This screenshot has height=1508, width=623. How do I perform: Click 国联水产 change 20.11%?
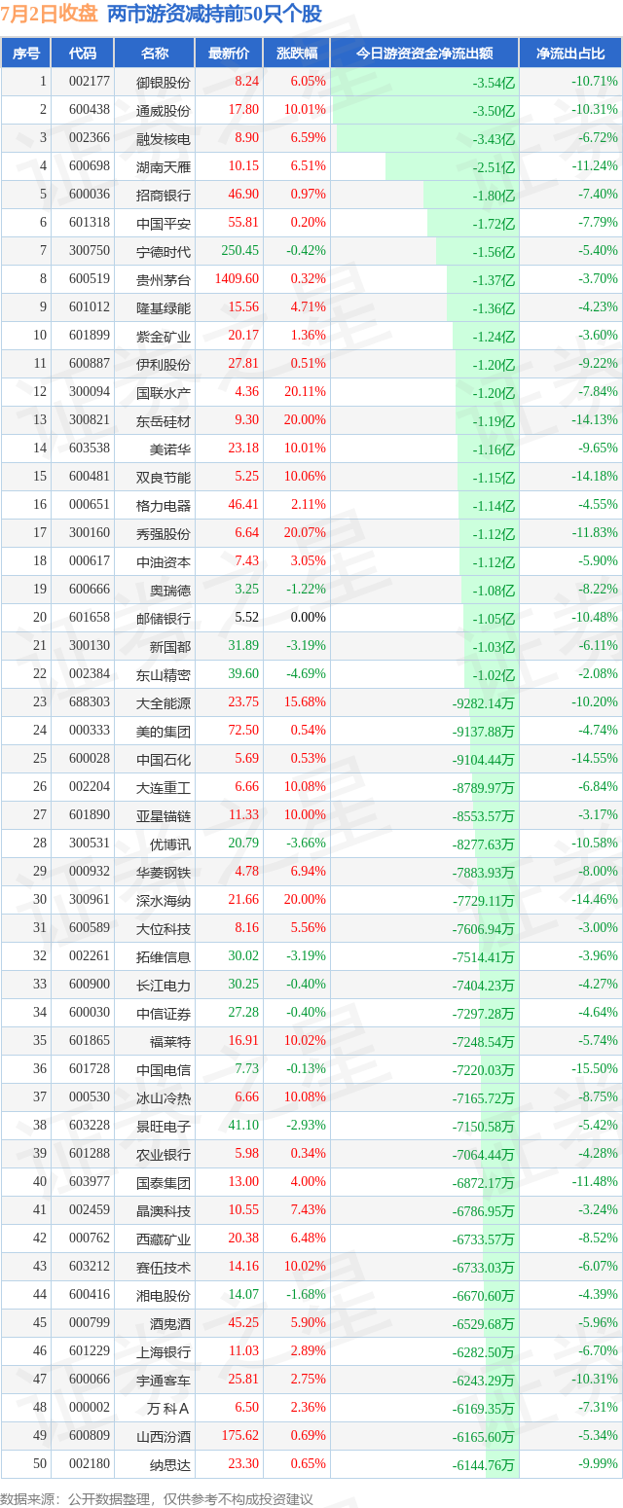(308, 393)
